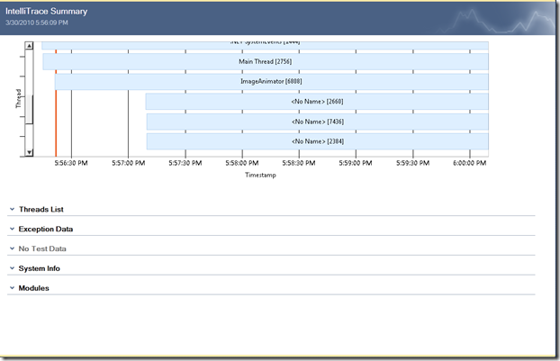Click the 6:00:00 PM axis label
Image resolution: width=560 pixels, height=361 pixels.
coord(469,163)
